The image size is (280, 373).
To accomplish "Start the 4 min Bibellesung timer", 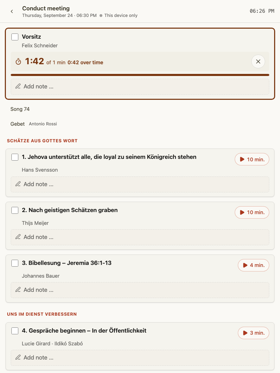I will click(x=254, y=265).
